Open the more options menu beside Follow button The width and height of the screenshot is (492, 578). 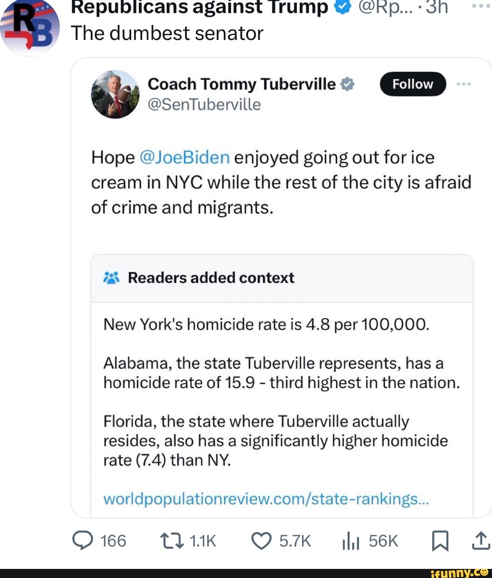[x=464, y=84]
